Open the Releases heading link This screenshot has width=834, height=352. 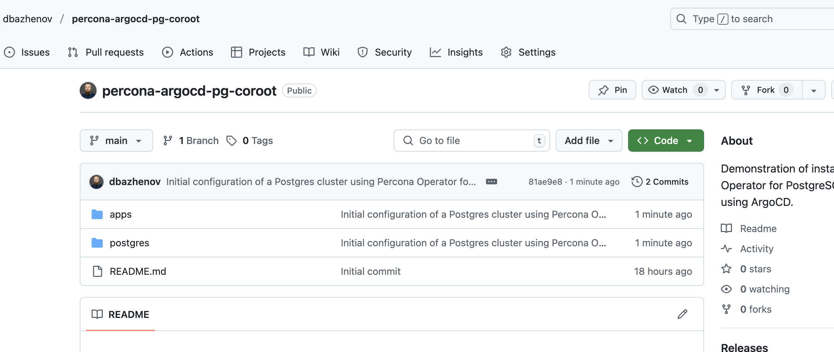[x=744, y=347]
